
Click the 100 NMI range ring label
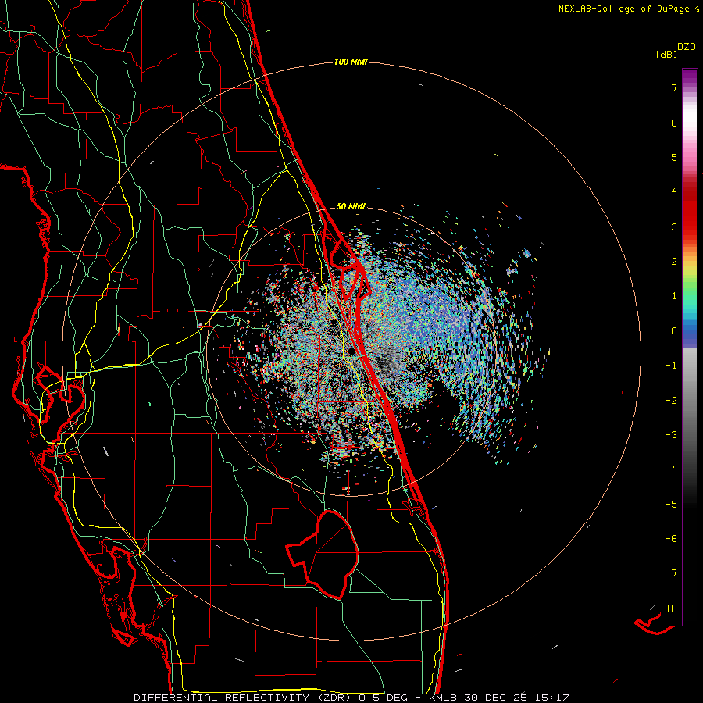(351, 62)
